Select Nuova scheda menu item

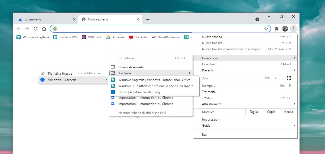245,37
